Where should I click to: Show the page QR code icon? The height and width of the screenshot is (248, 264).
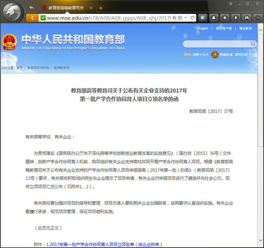(180, 18)
